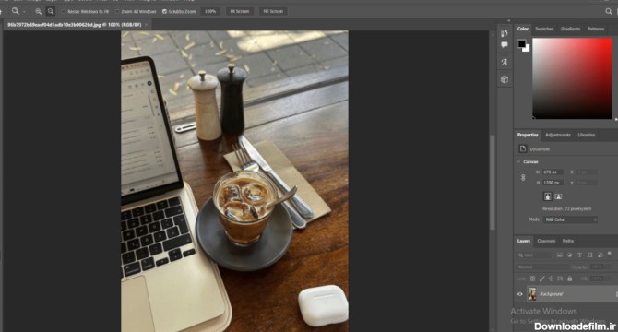Open the Comments panel icon

[x=505, y=45]
